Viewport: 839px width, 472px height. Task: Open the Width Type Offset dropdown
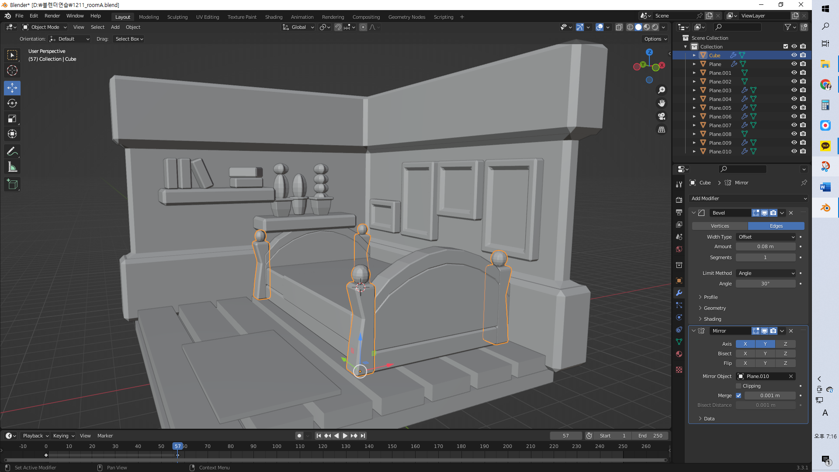point(766,237)
